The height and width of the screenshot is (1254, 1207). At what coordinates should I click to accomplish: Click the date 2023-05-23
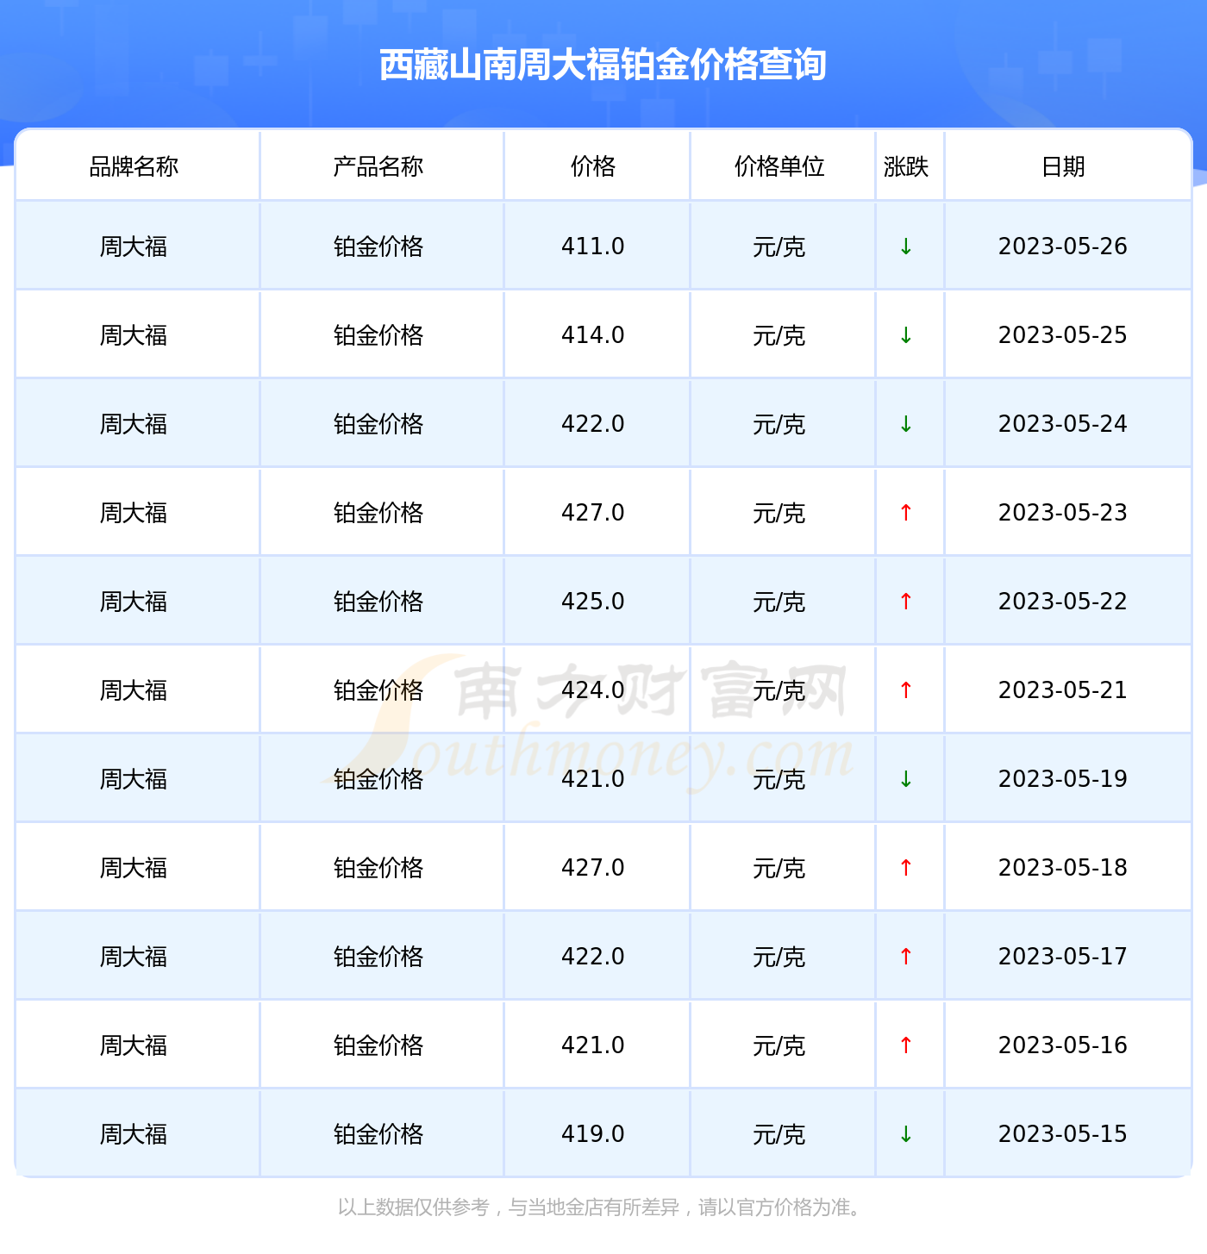point(1063,513)
